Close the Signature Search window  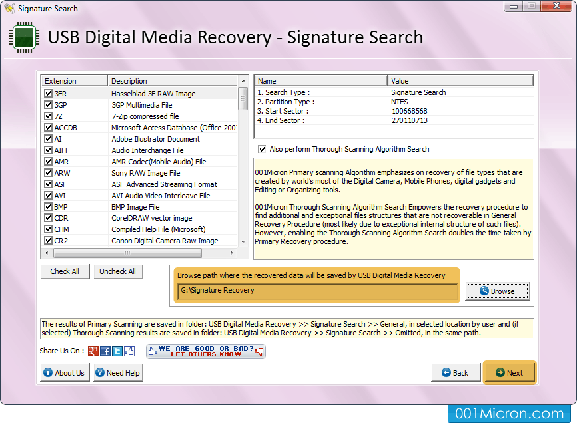click(x=557, y=6)
